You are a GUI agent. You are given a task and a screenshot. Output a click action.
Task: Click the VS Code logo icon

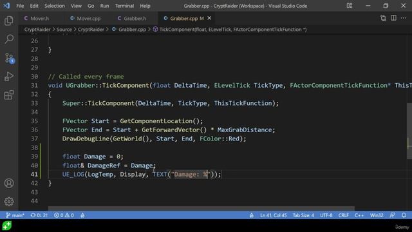pyautogui.click(x=6, y=6)
